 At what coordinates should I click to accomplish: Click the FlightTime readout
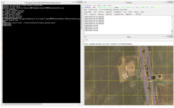coord(129,14)
